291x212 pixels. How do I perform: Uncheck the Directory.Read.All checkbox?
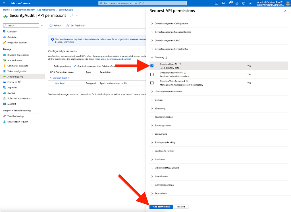pyautogui.click(x=152, y=66)
